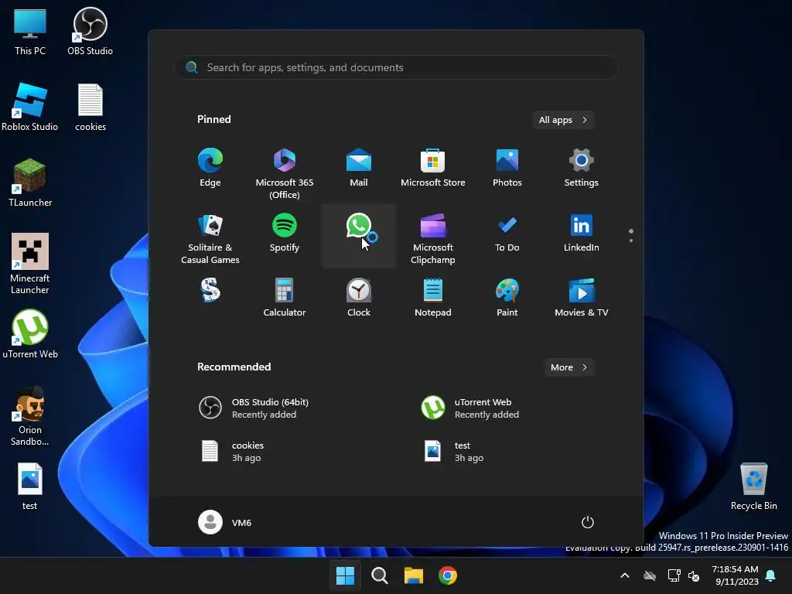Open Edge from pinned apps
The image size is (792, 594).
210,168
